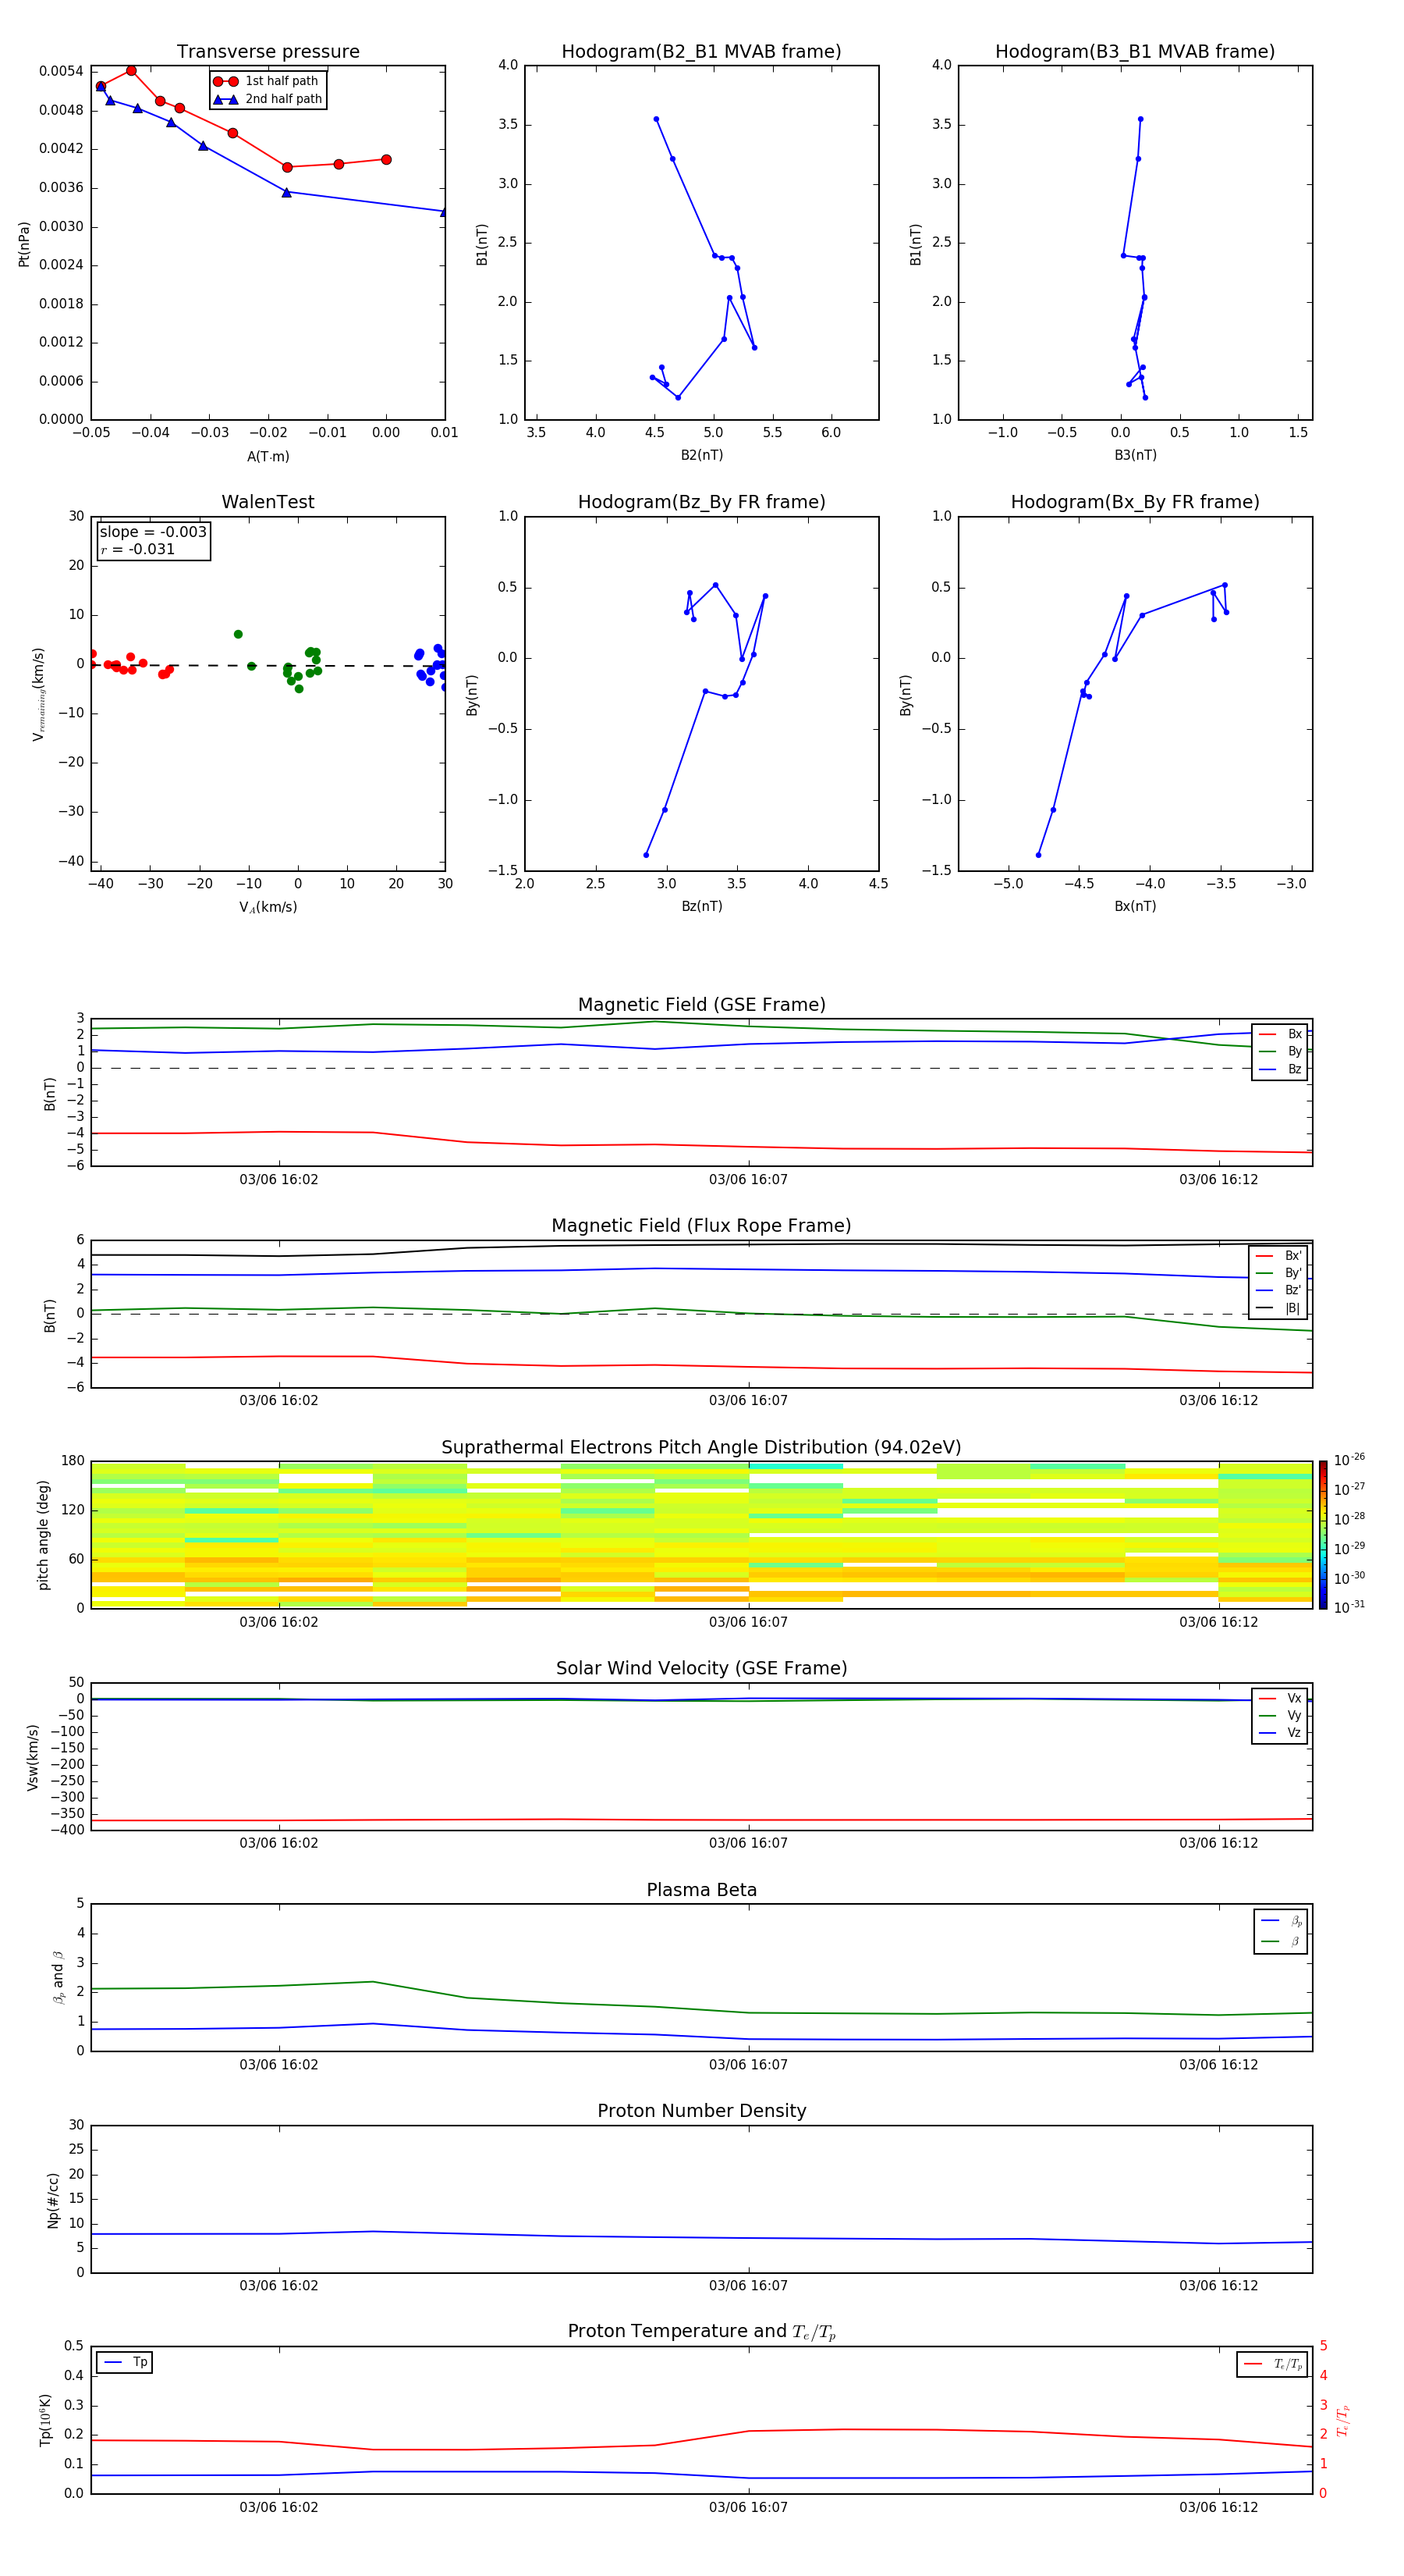Image resolution: width=1404 pixels, height=2576 pixels.
Task: Click the 10^-26 colorbar label
Action: click(x=1349, y=1460)
